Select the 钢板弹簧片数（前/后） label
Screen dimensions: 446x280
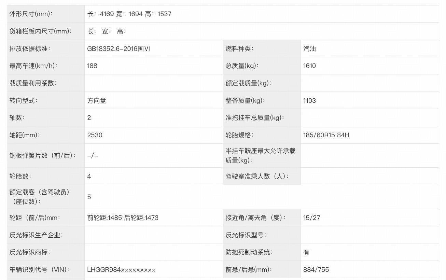tap(43, 156)
